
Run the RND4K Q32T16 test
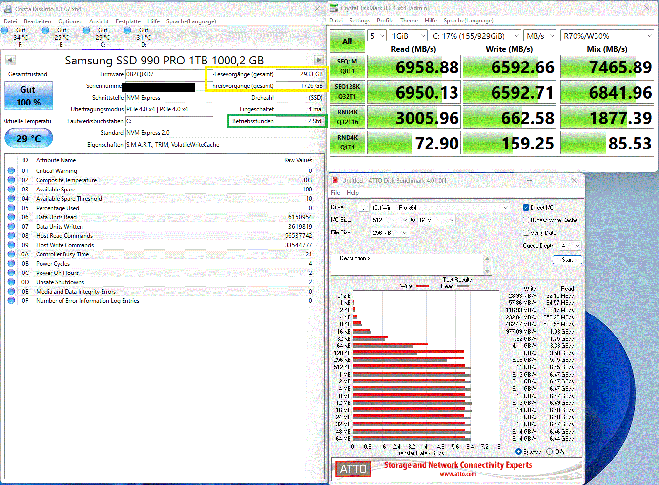point(347,117)
